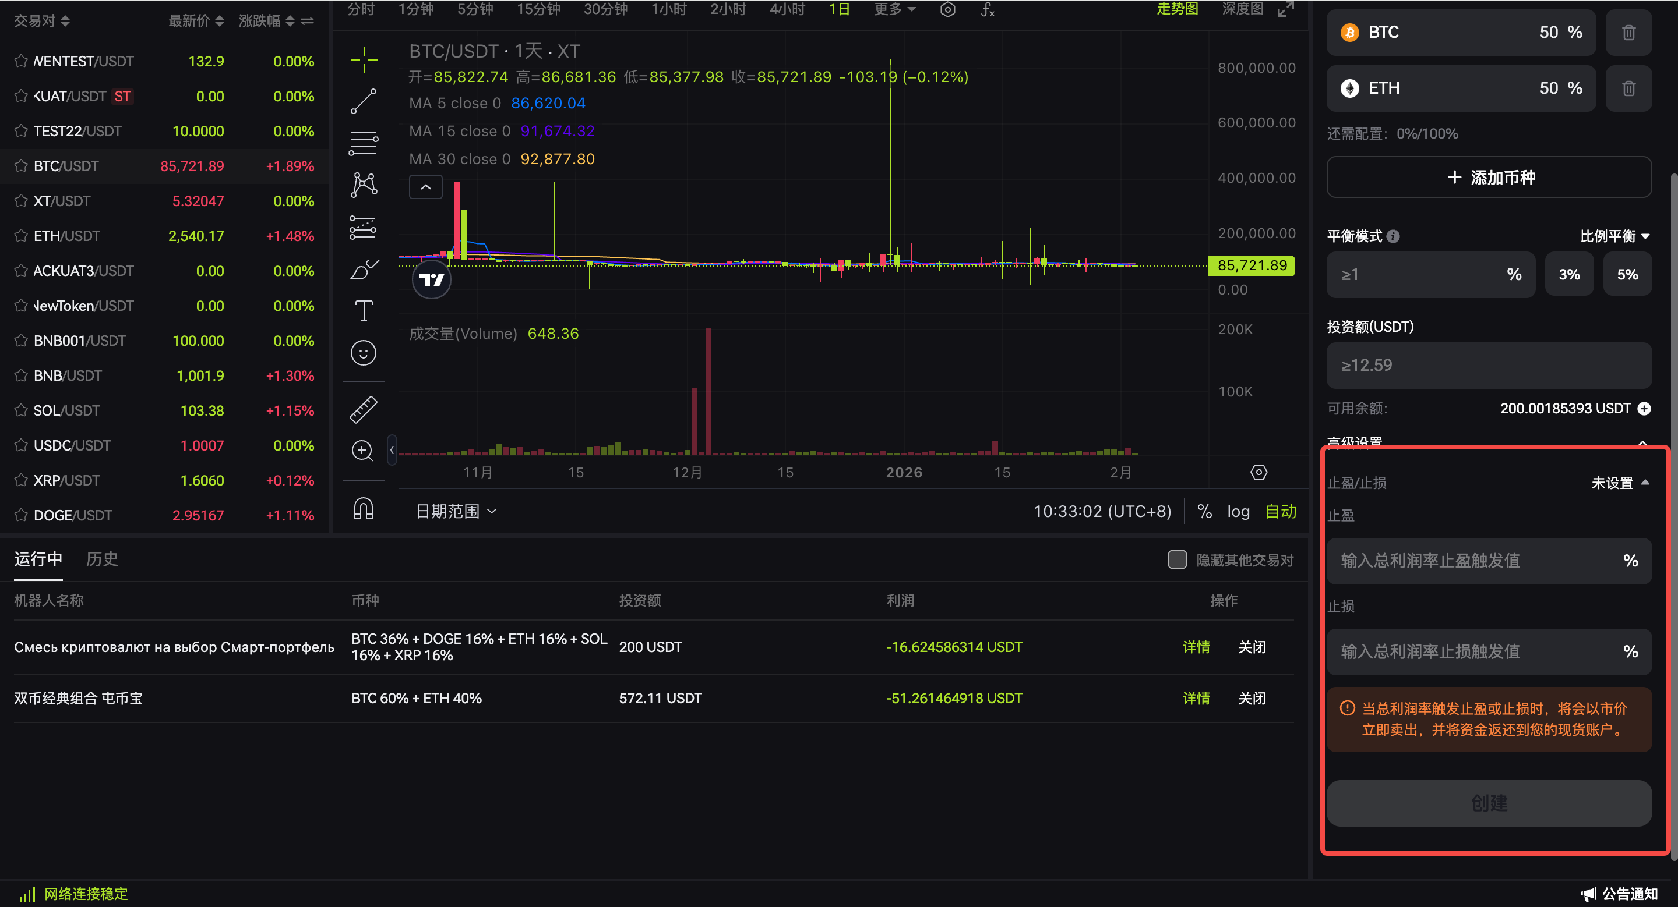This screenshot has width=1678, height=907.
Task: Collapse the chart indicator legend
Action: (x=426, y=187)
